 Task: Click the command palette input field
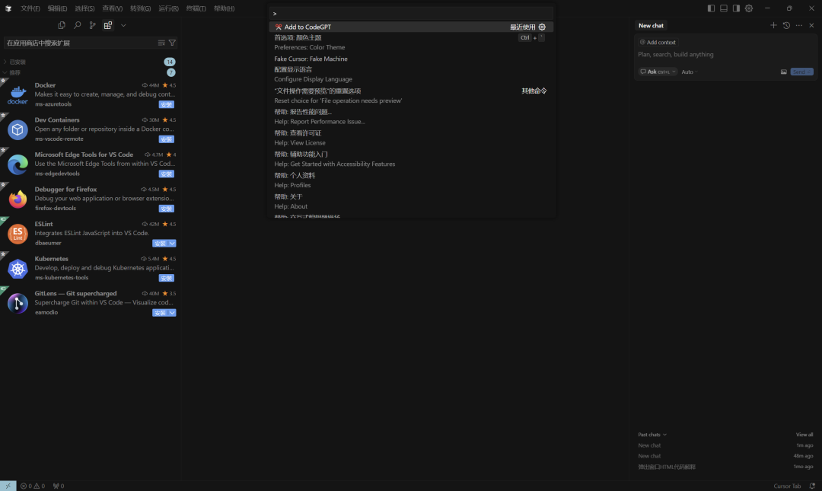(411, 14)
